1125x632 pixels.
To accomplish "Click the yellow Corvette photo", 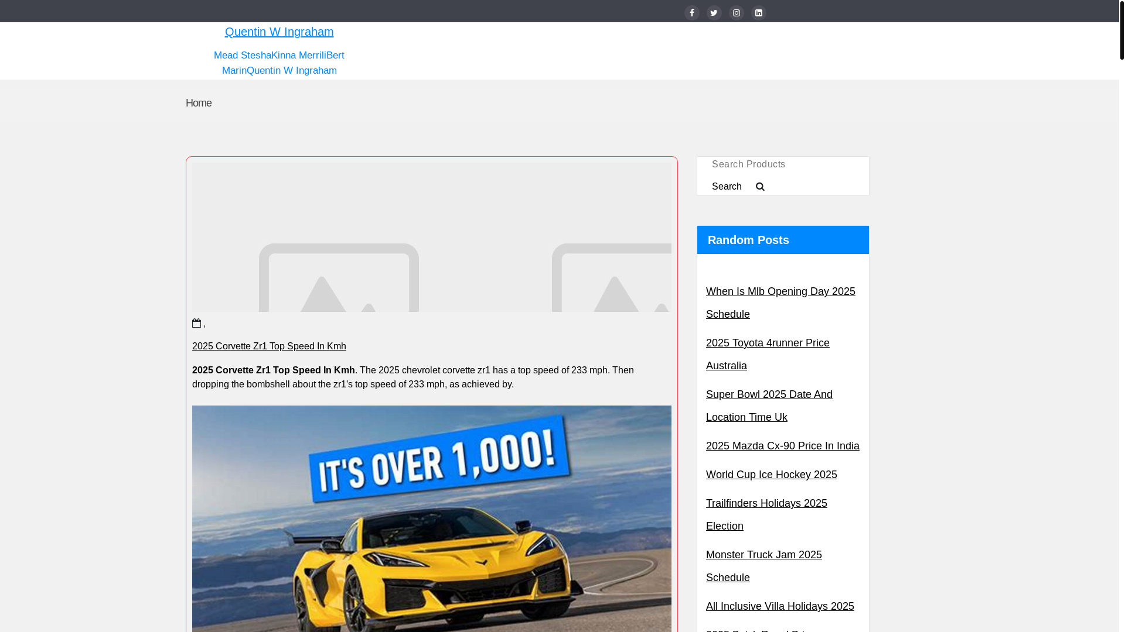I will [432, 518].
